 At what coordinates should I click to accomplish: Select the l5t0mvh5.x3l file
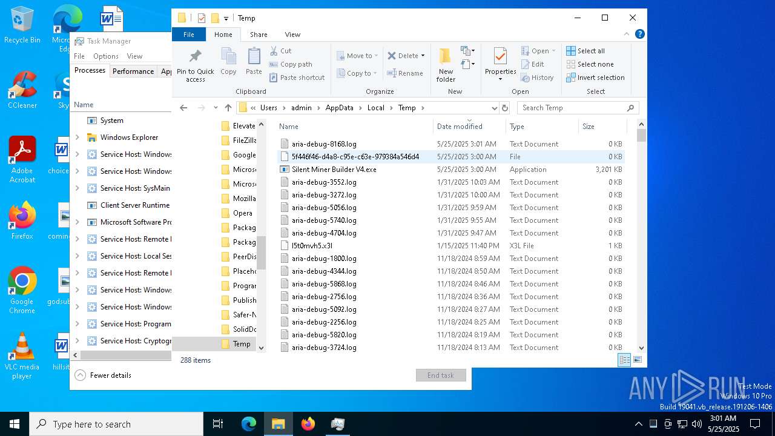tap(312, 246)
